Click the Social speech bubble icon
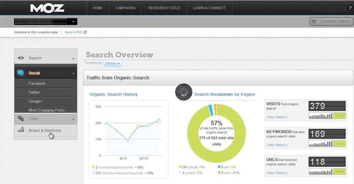Image resolution: width=354 pixels, height=184 pixels. point(20,73)
